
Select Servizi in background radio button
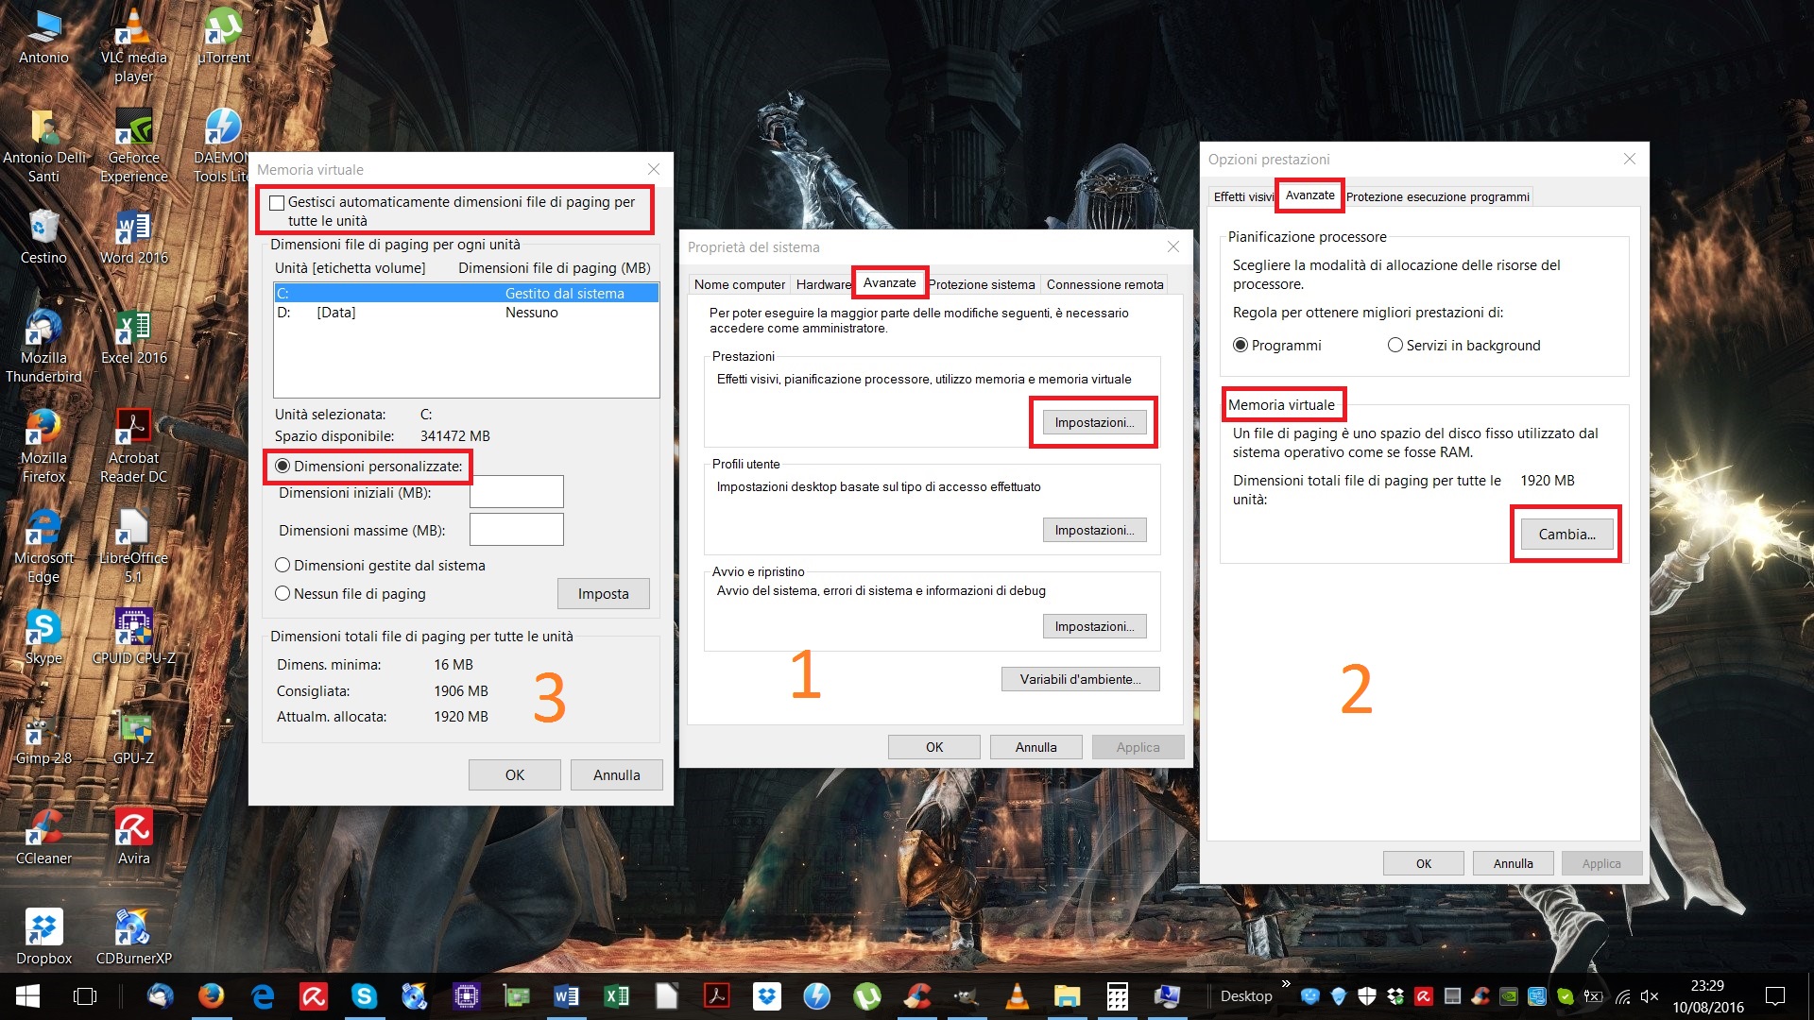click(1395, 346)
